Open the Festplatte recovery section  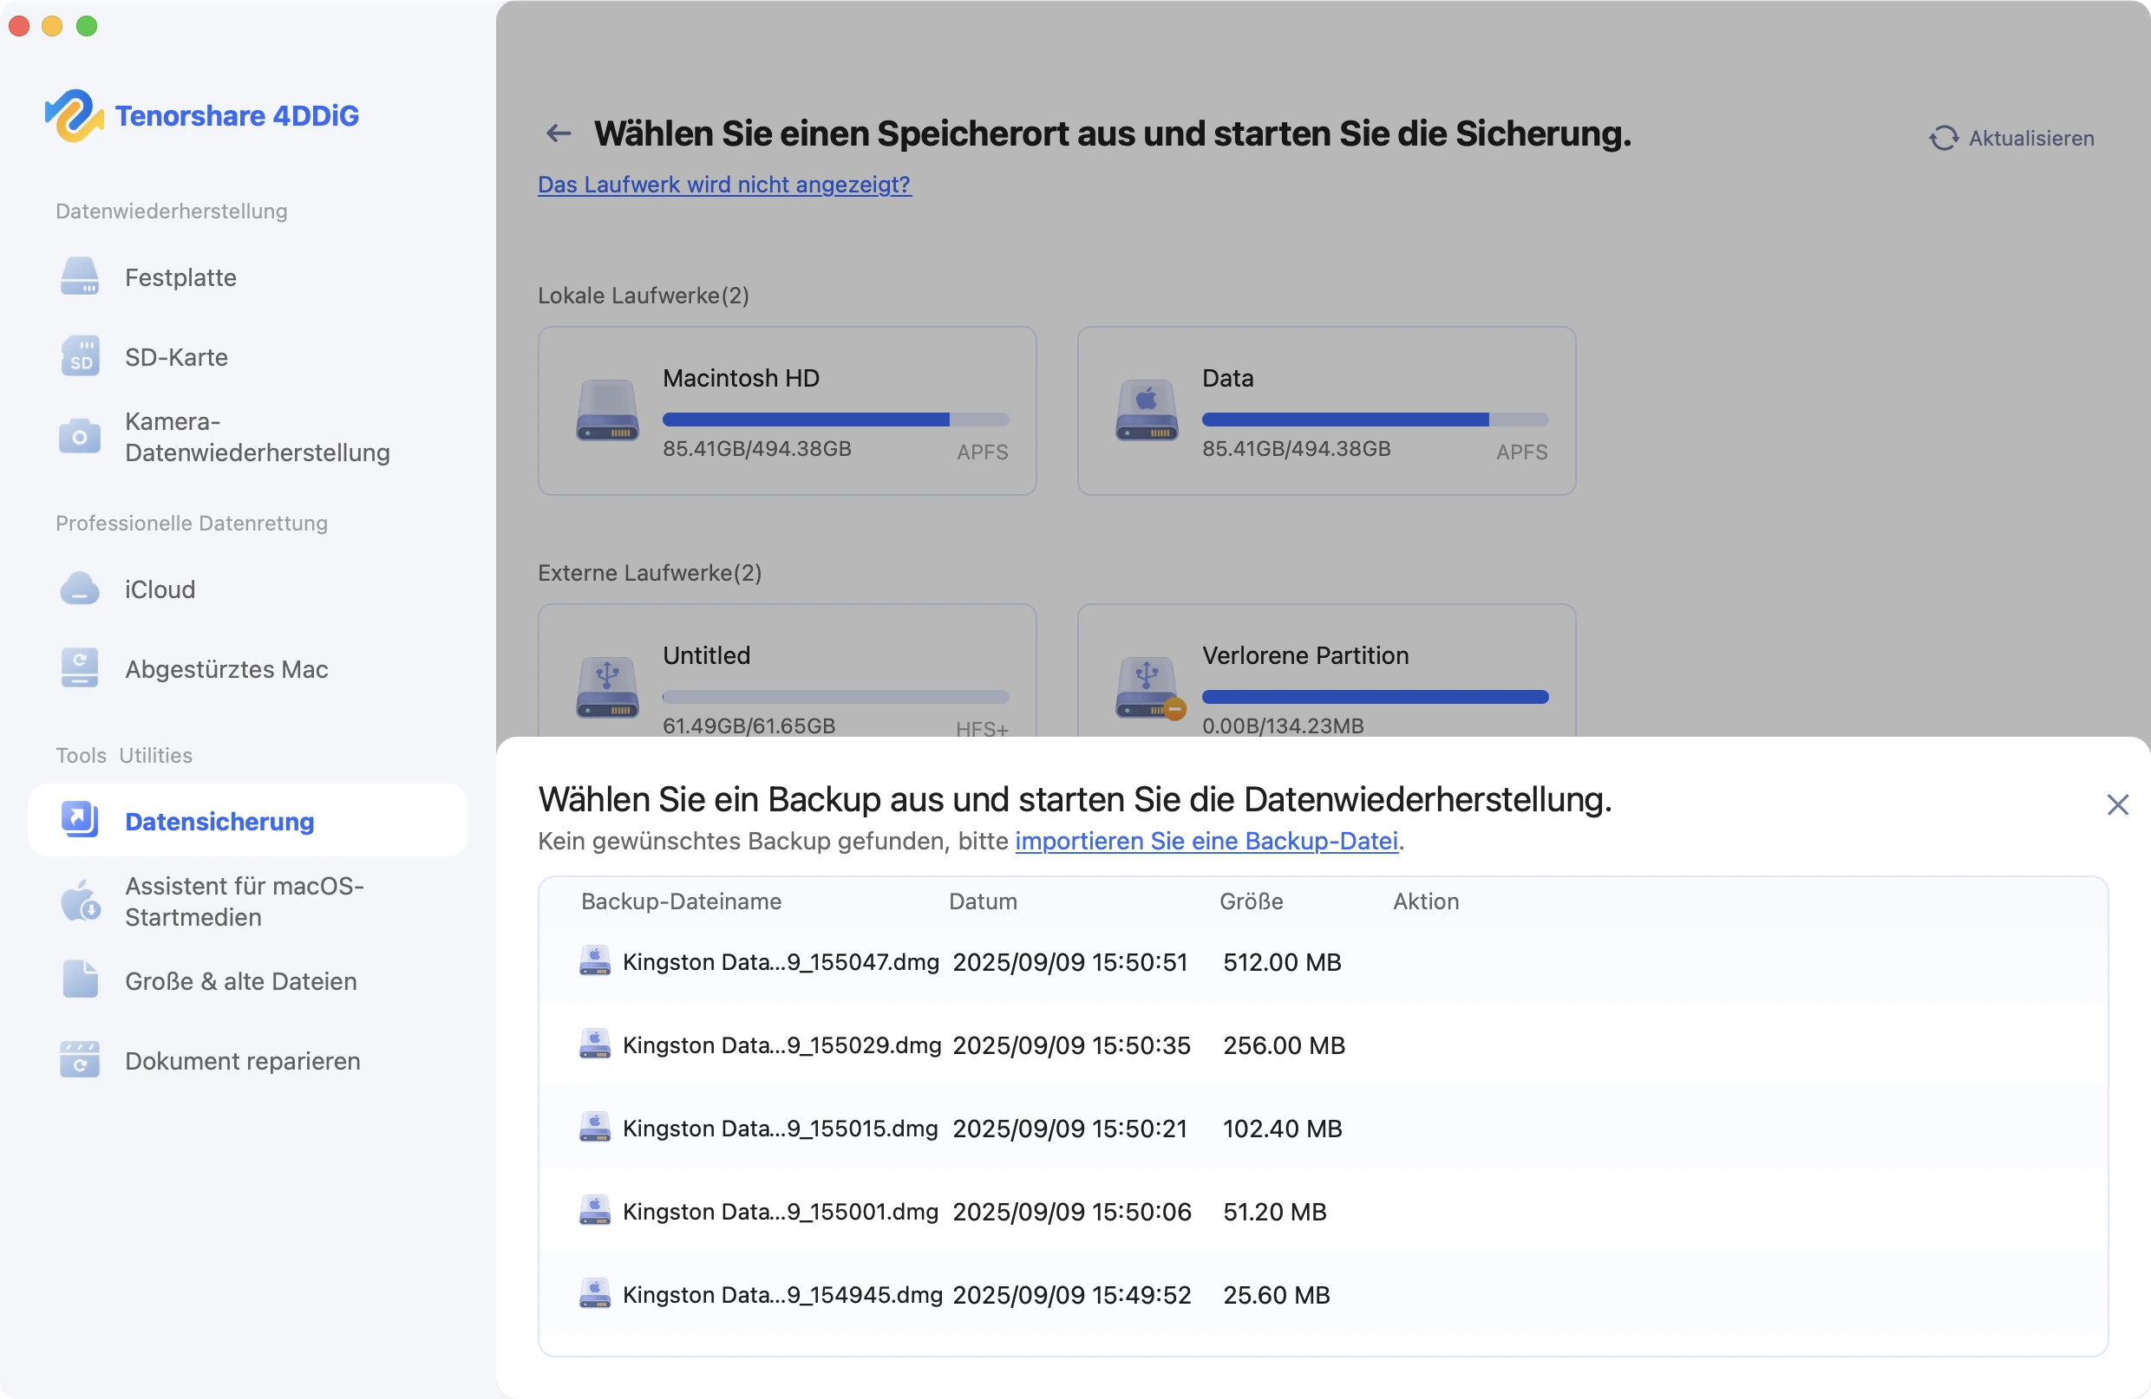[x=248, y=277]
